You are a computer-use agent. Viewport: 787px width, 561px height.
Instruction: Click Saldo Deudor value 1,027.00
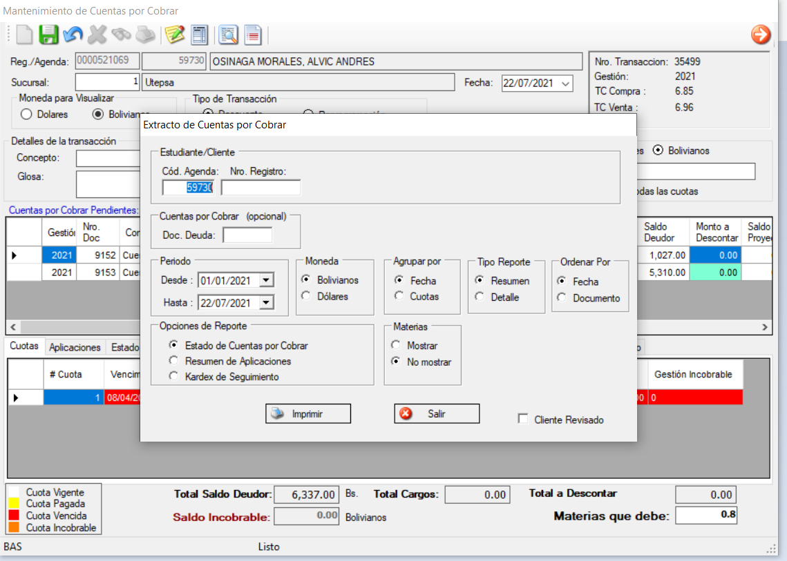pos(663,255)
